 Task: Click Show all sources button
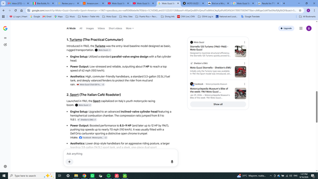[x=218, y=104]
